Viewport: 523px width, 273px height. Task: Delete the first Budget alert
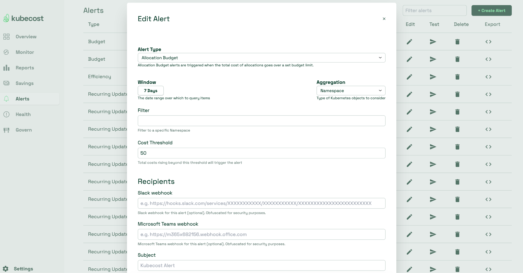(x=457, y=42)
